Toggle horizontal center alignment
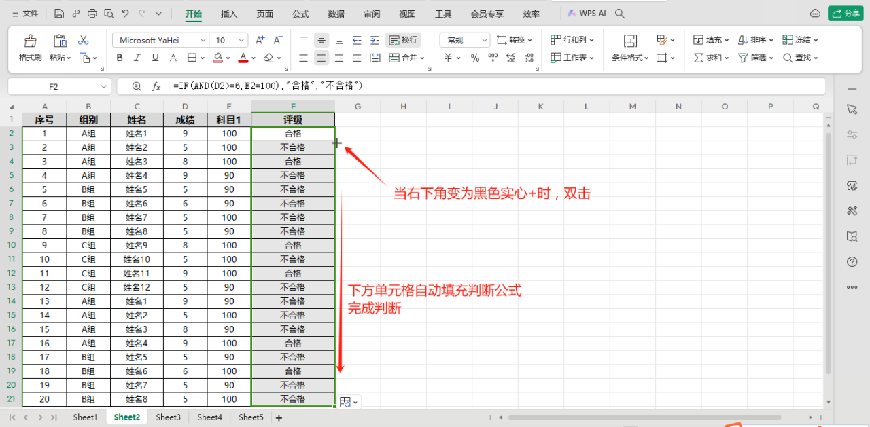Viewport: 870px width, 427px height. pos(321,58)
